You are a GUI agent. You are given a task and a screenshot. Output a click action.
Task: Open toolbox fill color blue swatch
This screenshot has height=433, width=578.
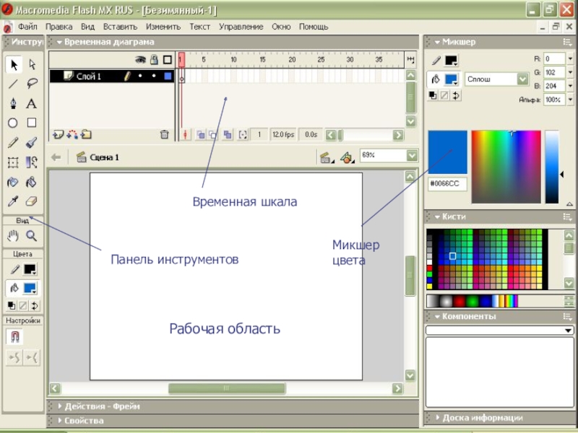[30, 288]
